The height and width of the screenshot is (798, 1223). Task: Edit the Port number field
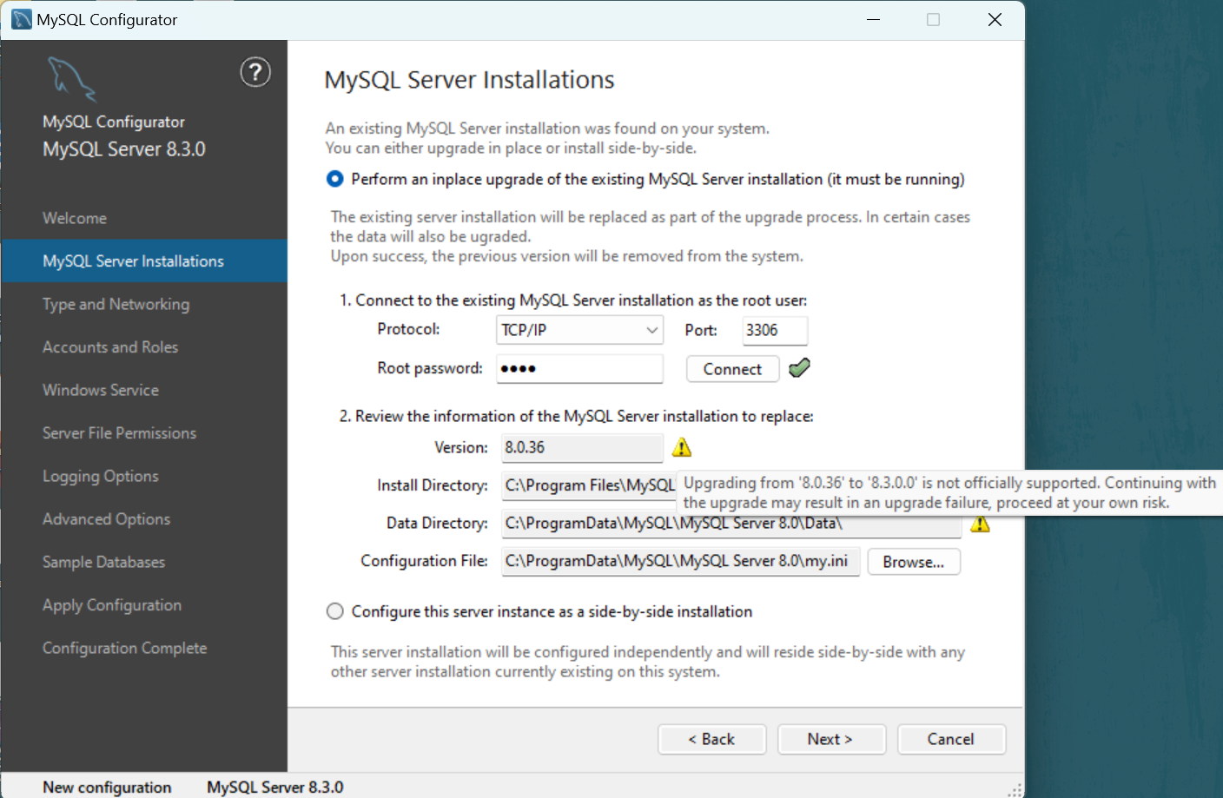tap(774, 330)
